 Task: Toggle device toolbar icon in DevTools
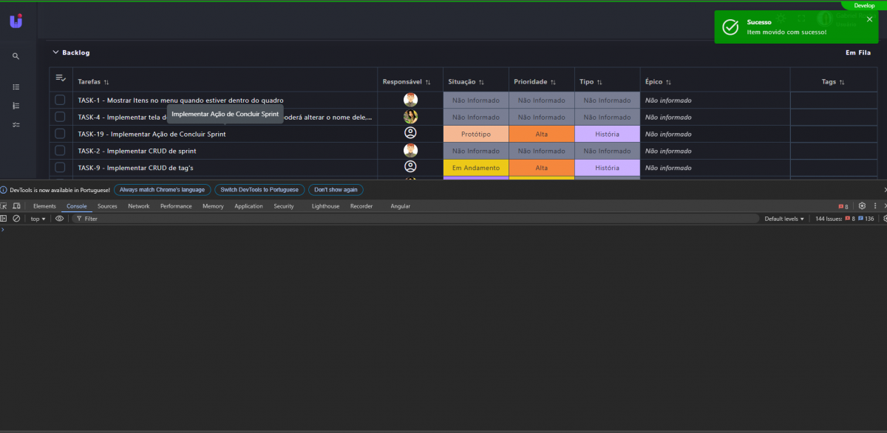click(16, 206)
